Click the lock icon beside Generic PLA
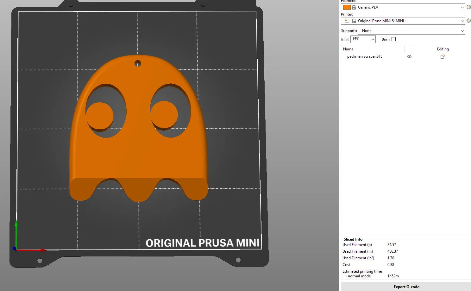This screenshot has height=291, width=471. (x=354, y=7)
